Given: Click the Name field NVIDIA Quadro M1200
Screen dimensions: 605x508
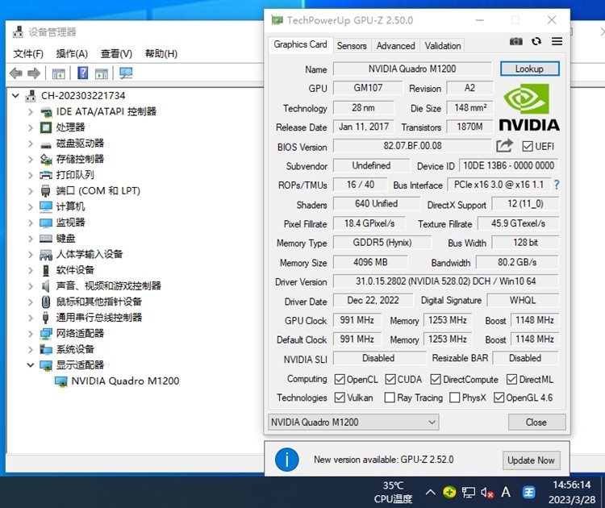Looking at the screenshot, I should tap(412, 69).
